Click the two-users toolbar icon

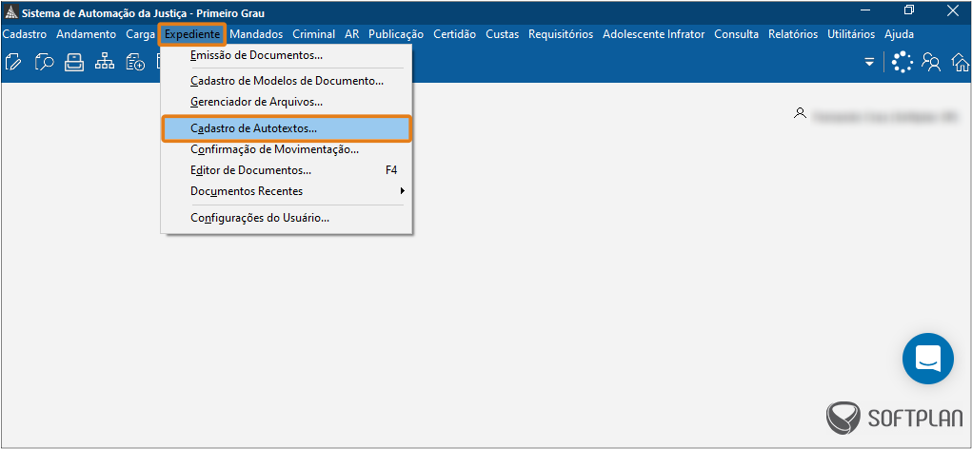(931, 63)
